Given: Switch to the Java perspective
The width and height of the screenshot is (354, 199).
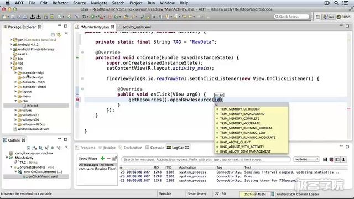Looking at the screenshot, I should click(x=329, y=17).
